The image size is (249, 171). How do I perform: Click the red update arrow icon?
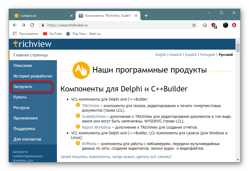tap(234, 25)
